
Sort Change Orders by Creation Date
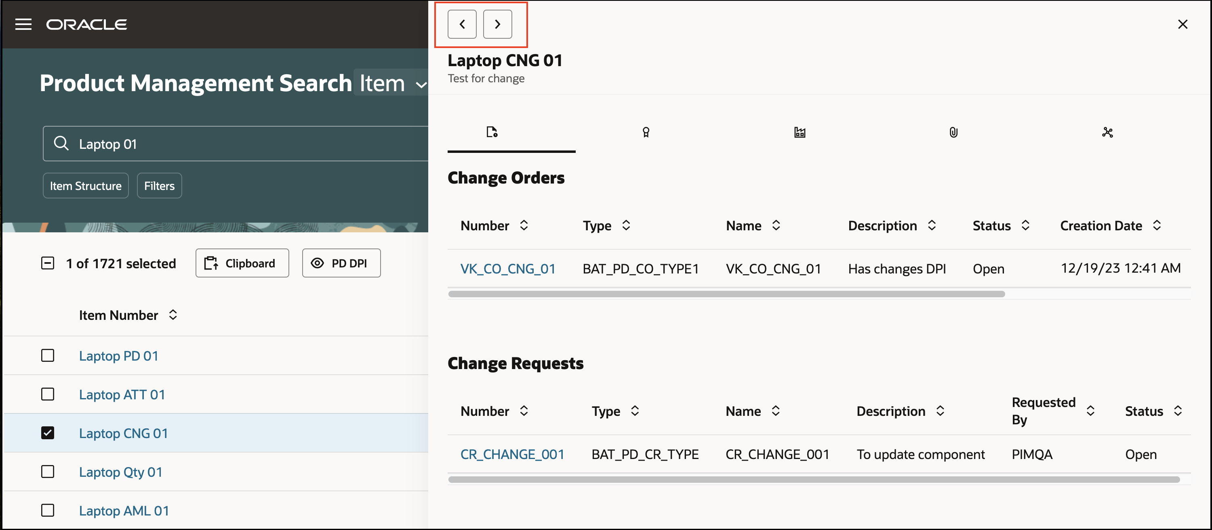click(x=1157, y=225)
